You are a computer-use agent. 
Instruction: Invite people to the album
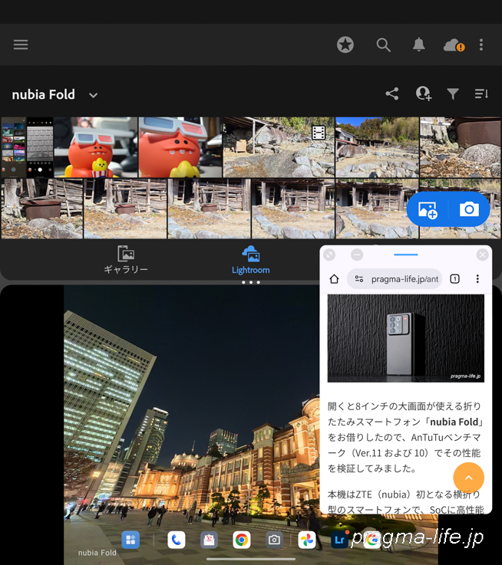coord(423,94)
